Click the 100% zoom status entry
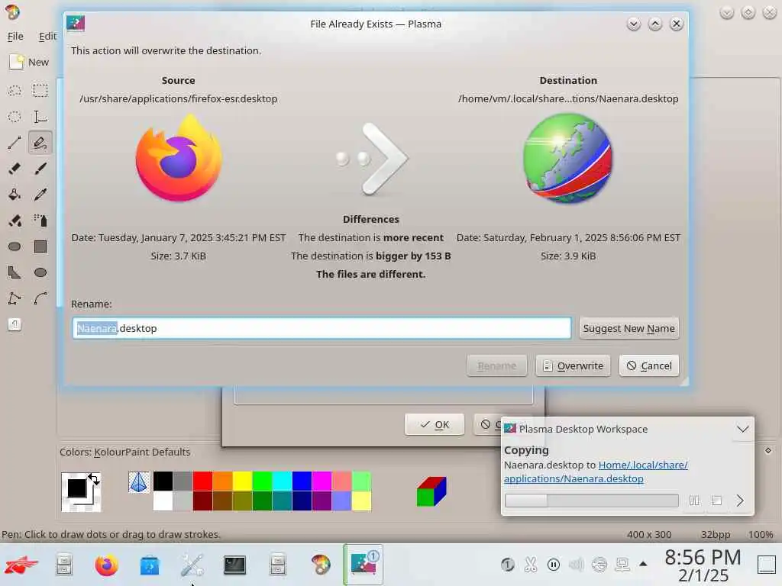The image size is (782, 586). pos(761,534)
